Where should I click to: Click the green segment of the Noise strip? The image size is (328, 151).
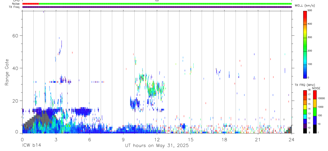[x=165, y=4]
